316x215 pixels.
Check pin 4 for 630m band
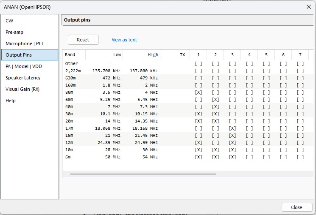(249, 78)
